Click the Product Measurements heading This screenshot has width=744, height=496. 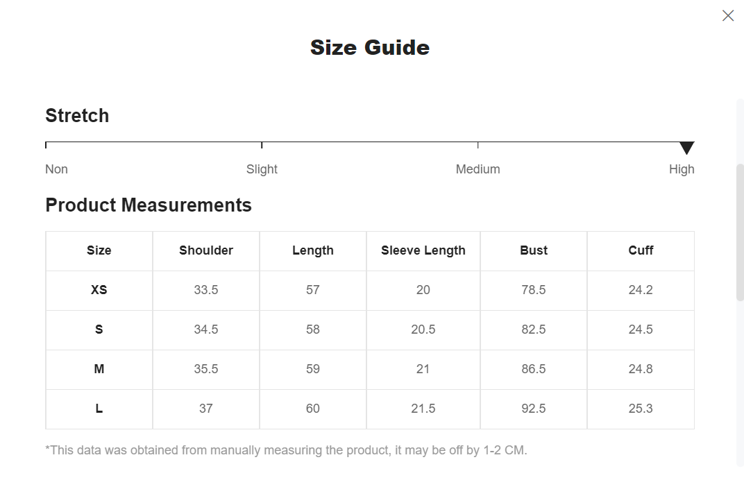click(149, 205)
